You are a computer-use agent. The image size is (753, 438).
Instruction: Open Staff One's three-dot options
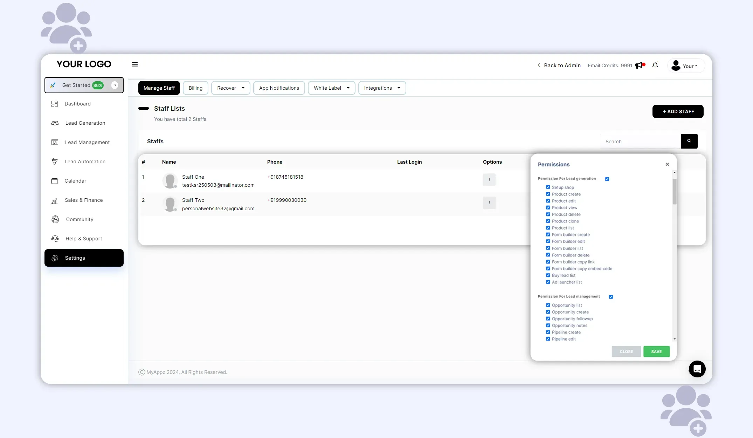coord(489,180)
